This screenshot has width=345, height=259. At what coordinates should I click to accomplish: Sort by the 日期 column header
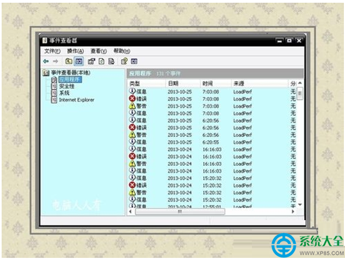[x=183, y=84]
